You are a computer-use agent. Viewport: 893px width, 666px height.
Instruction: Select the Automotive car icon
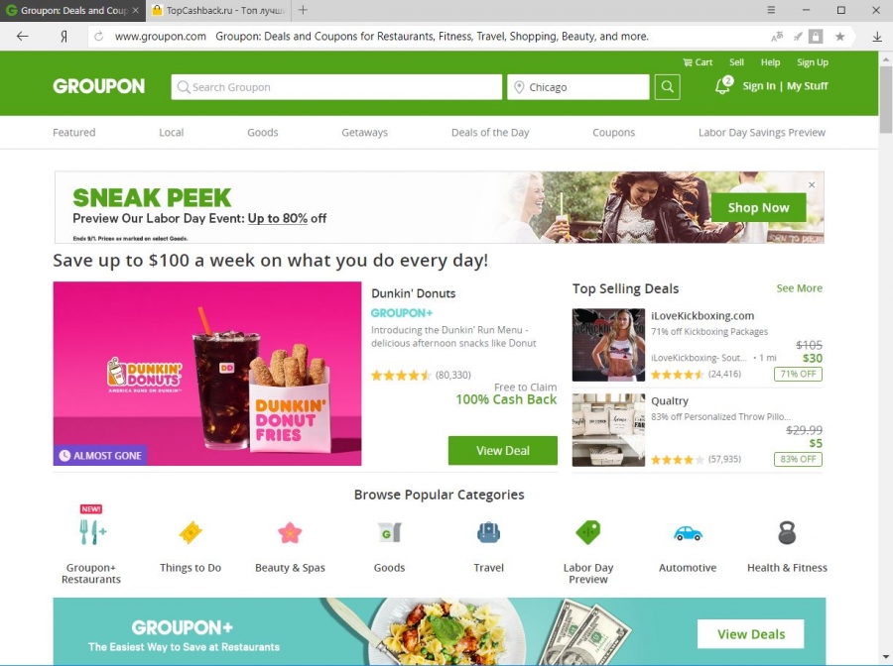point(688,533)
